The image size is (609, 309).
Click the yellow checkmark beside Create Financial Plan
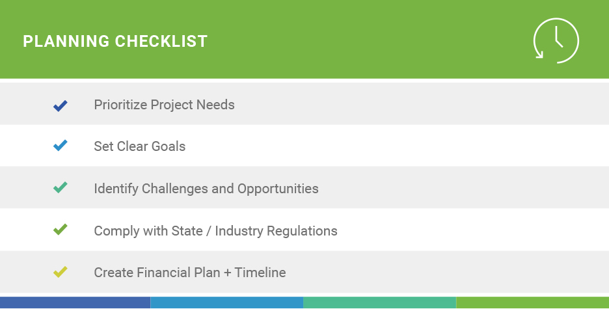(61, 272)
